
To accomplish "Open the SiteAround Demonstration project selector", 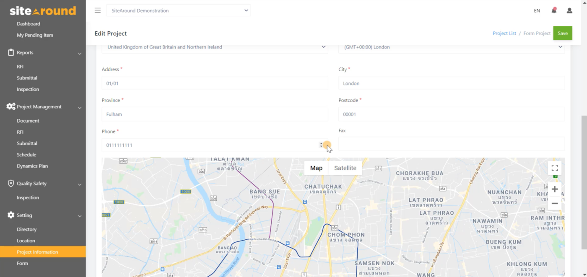I will click(x=178, y=10).
